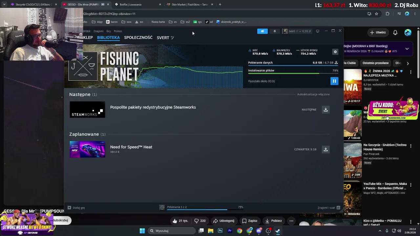The image size is (420, 236).
Task: Open Discord from the taskbar
Action: pos(259,231)
